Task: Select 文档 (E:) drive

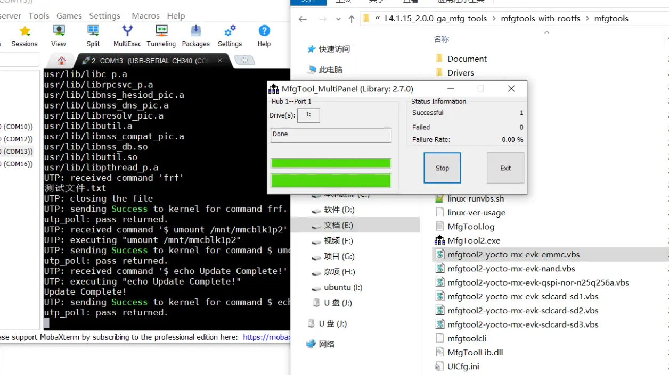Action: click(338, 226)
